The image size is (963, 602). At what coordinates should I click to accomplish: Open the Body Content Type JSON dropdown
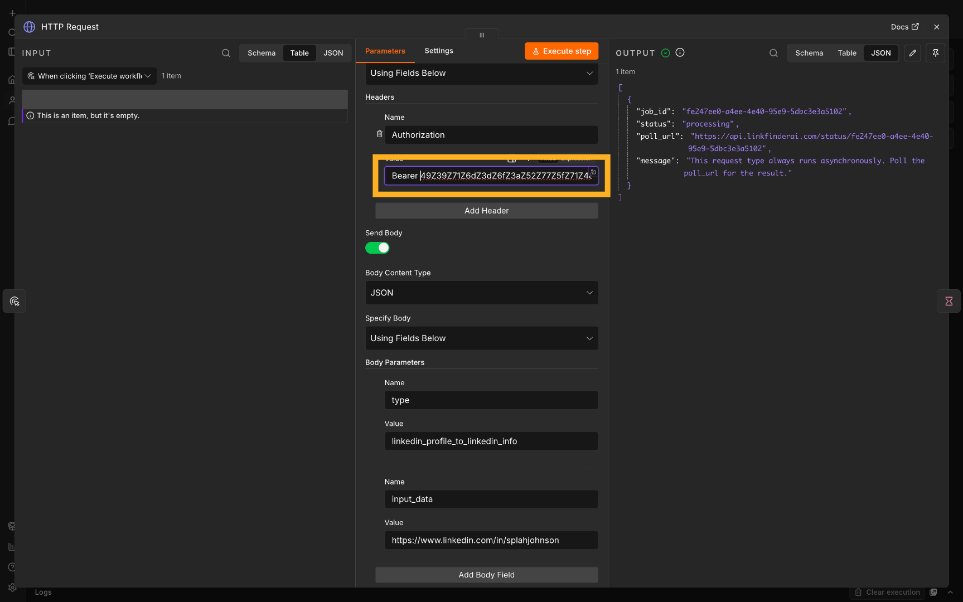click(x=482, y=293)
